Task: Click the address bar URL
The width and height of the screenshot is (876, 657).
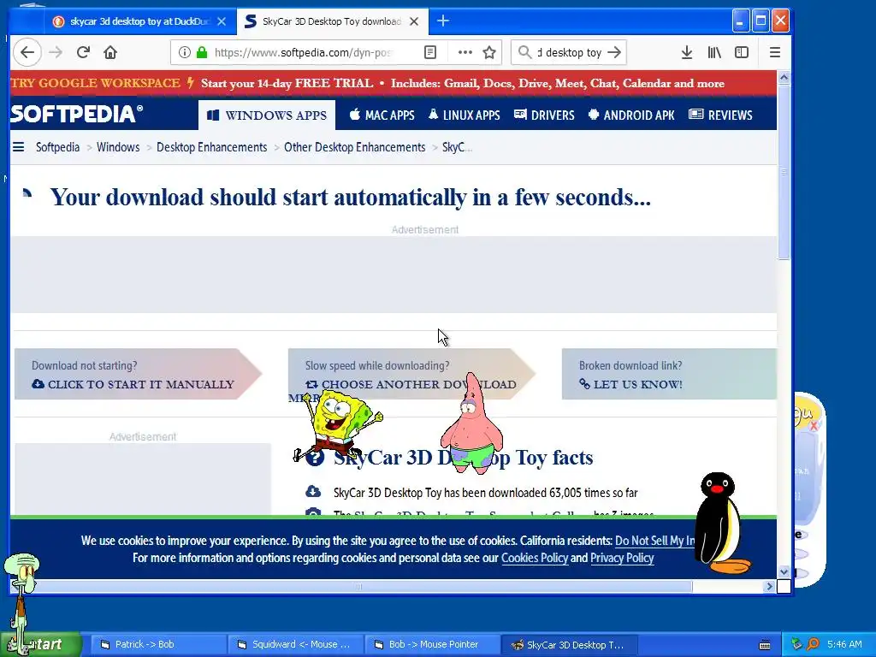Action: pyautogui.click(x=303, y=52)
